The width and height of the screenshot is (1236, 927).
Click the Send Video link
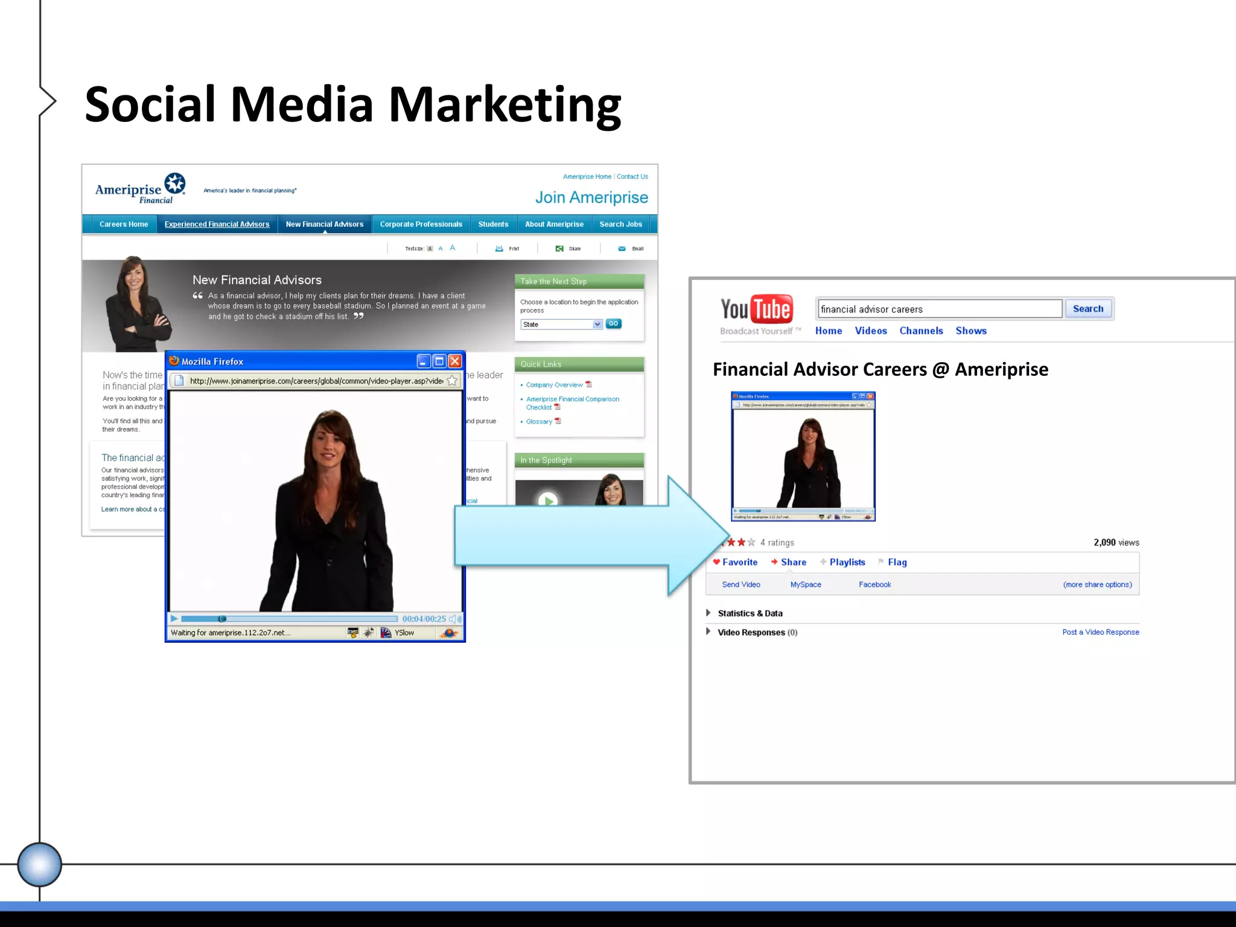[741, 584]
